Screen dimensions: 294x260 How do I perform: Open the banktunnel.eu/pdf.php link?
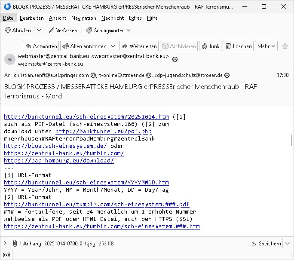pos(103,132)
